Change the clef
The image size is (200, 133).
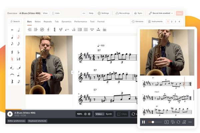(48, 30)
